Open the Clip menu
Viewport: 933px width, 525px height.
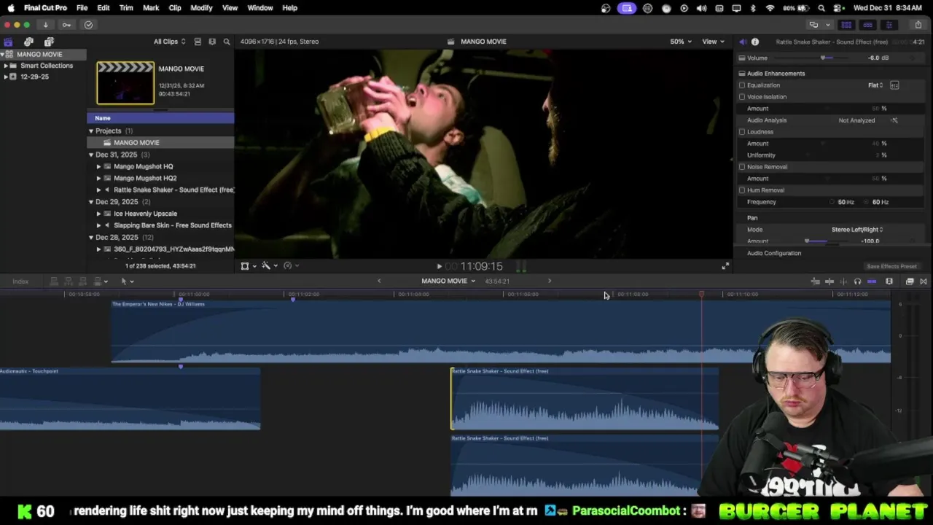[175, 8]
